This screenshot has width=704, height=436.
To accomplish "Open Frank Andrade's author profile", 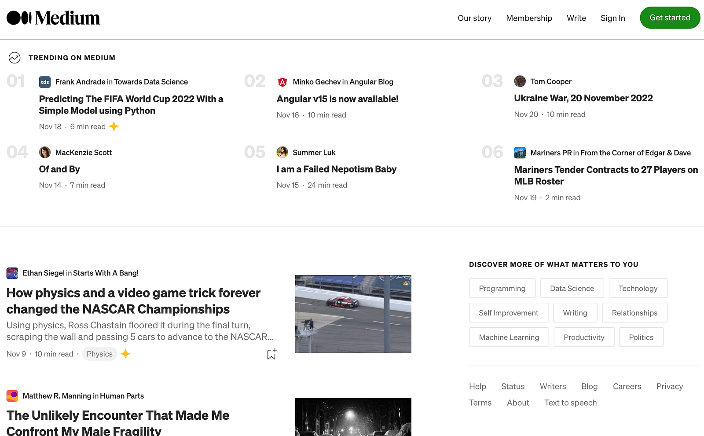I will (x=80, y=82).
